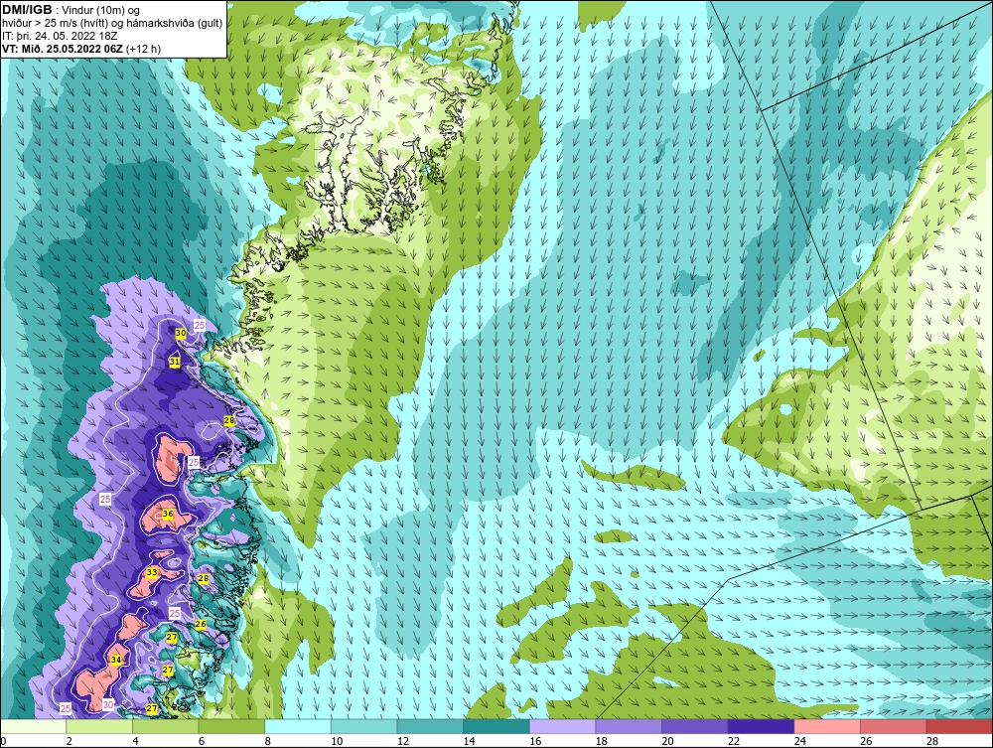Select the 22–24 m/s legend swatch
Screen dimensions: 993x748
(762, 726)
